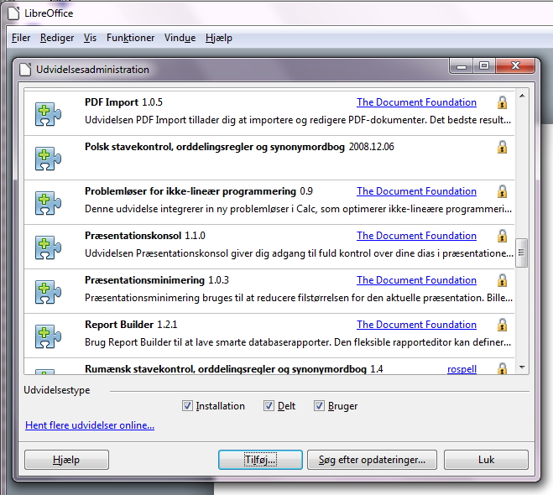Screen dimensions: 553x495
Task: Toggle the Delt checkbox
Action: 269,406
